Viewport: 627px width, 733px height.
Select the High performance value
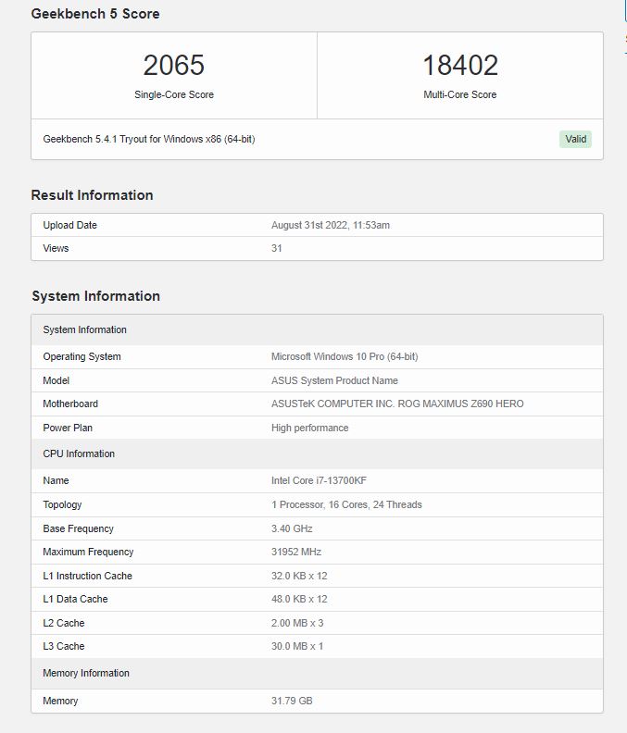pyautogui.click(x=309, y=428)
